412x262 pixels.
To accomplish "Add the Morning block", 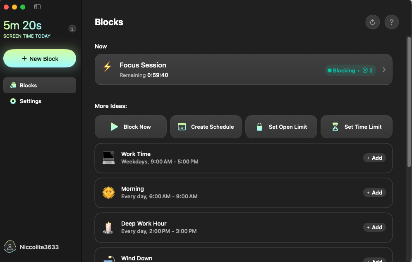I will (374, 192).
